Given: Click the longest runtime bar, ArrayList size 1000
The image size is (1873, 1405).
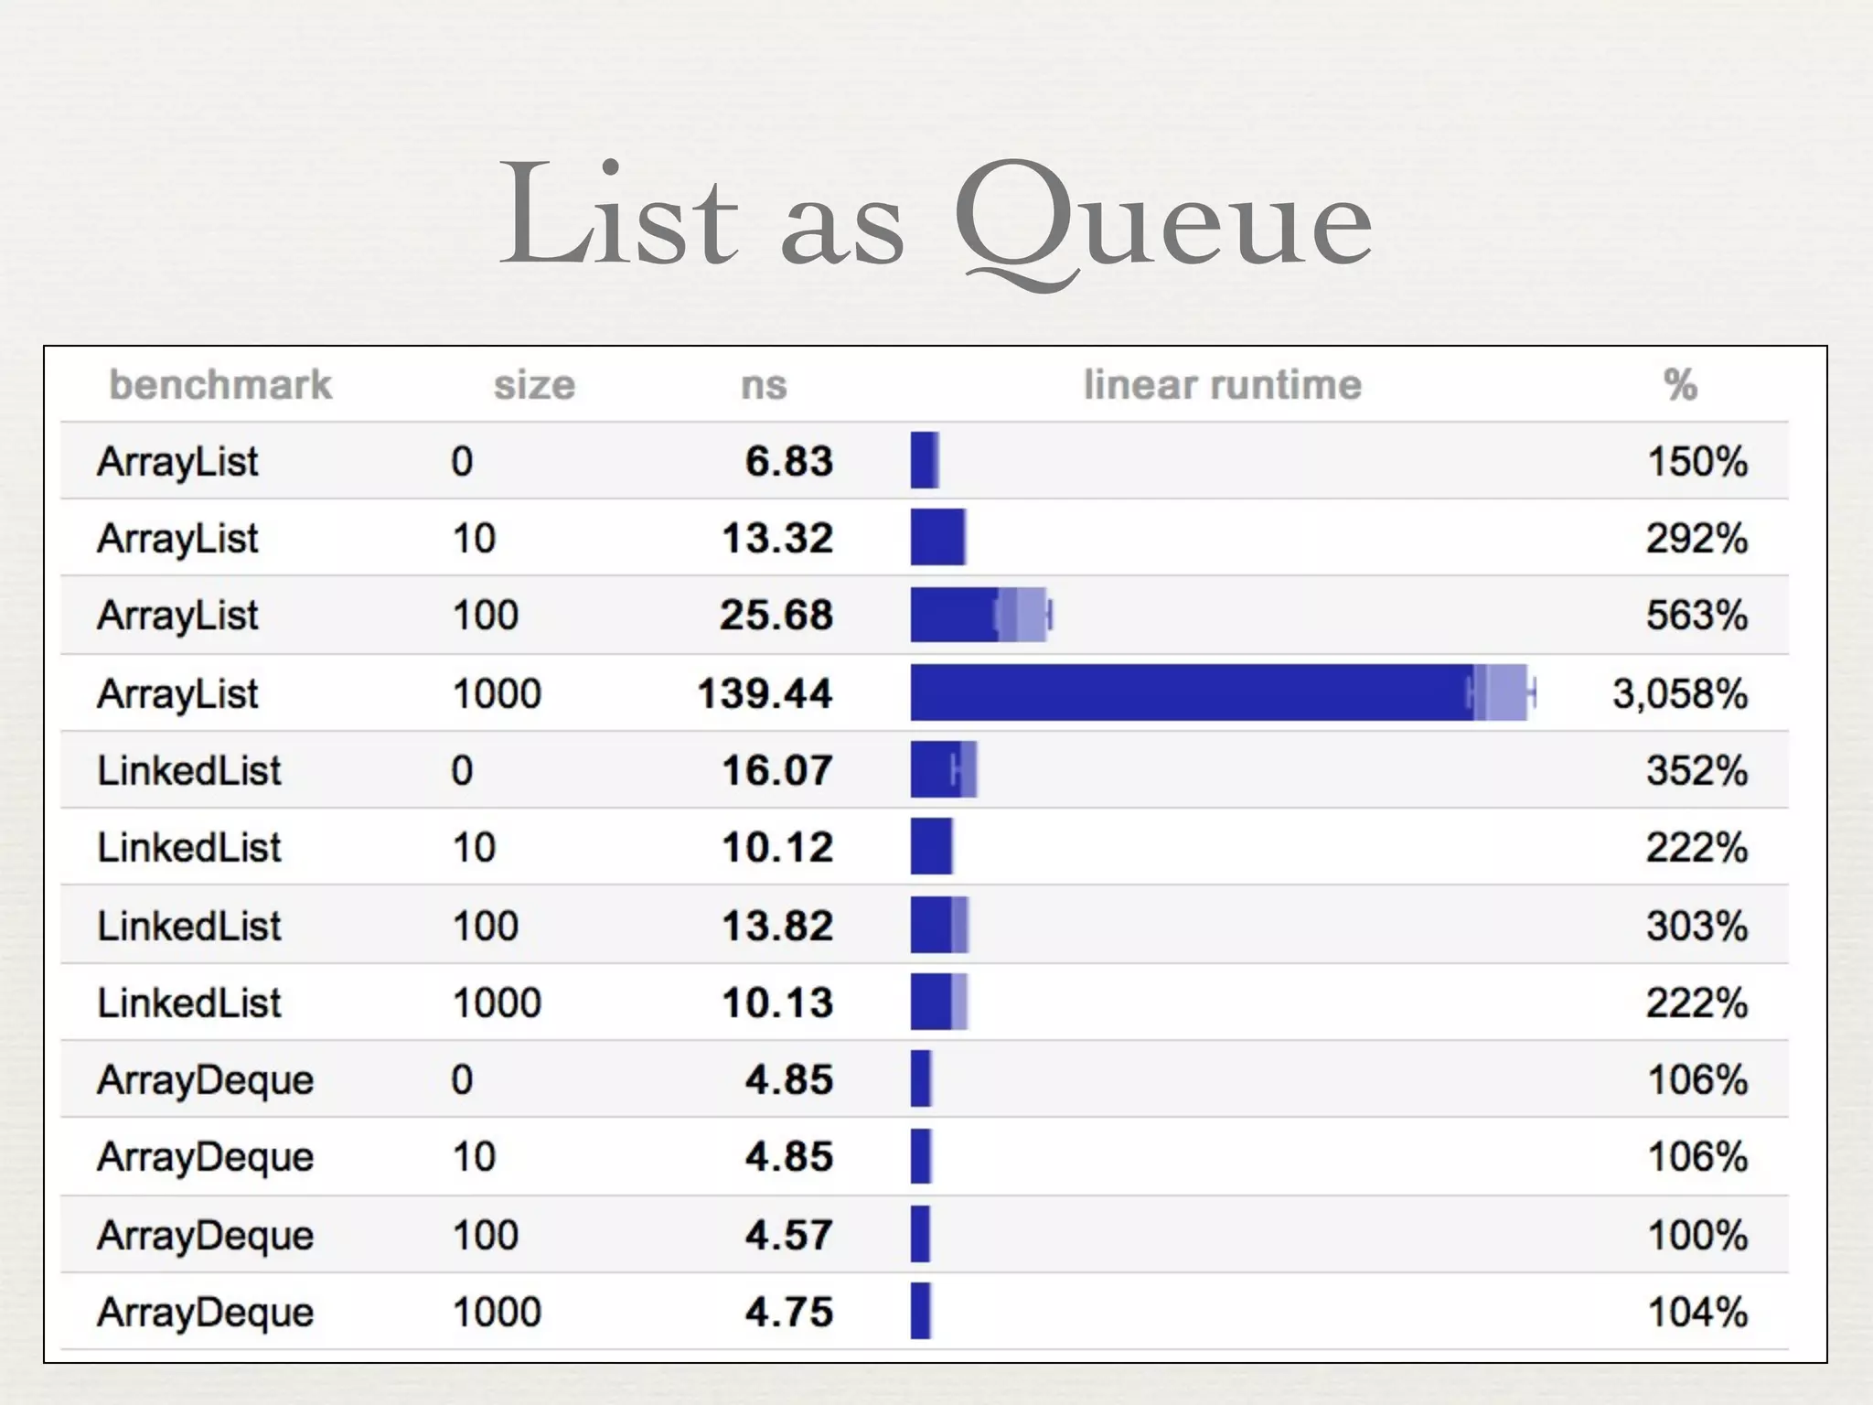Looking at the screenshot, I should (1224, 692).
